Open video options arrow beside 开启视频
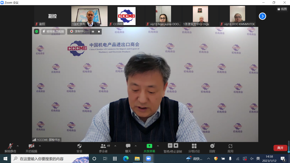 click(40, 146)
